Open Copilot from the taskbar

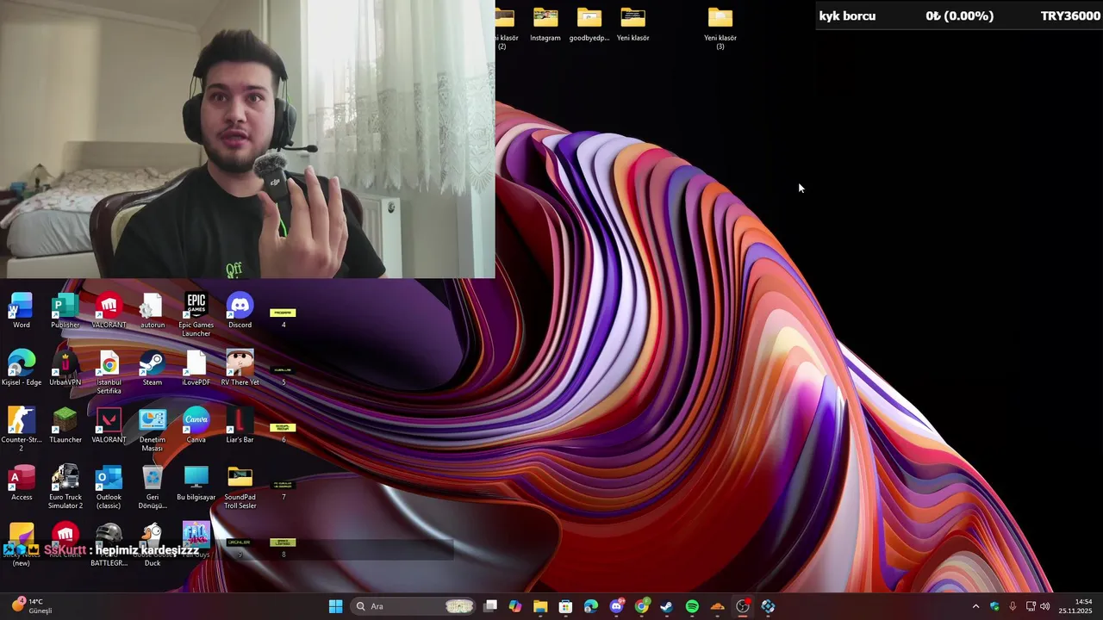(515, 606)
